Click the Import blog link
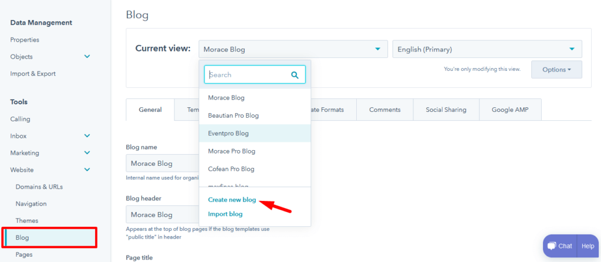This screenshot has width=601, height=262. [x=225, y=214]
